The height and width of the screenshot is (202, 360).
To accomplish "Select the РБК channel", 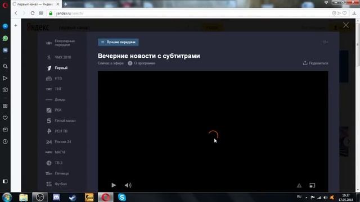I will [54, 110].
